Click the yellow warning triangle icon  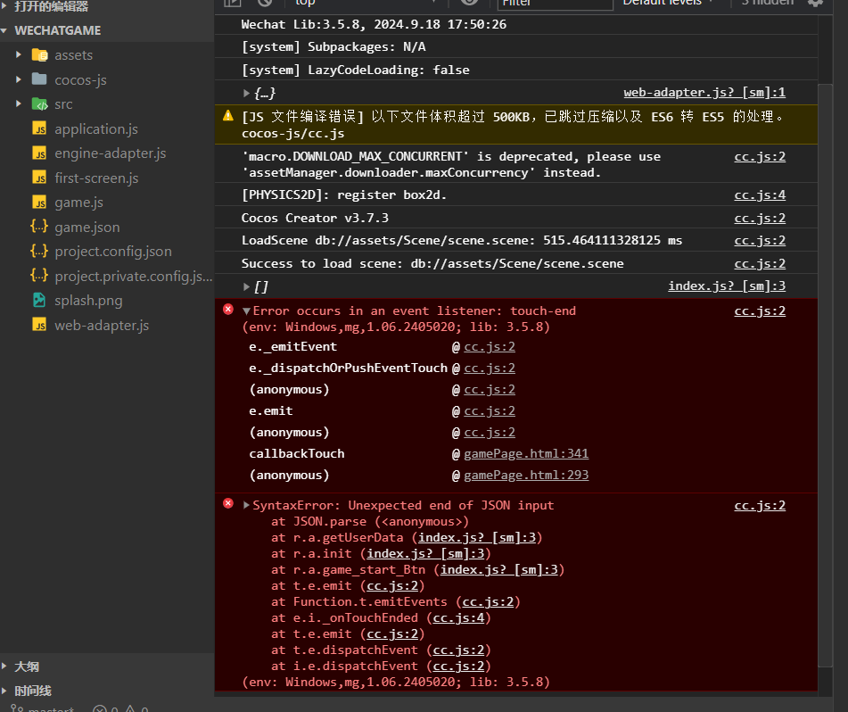click(x=228, y=116)
